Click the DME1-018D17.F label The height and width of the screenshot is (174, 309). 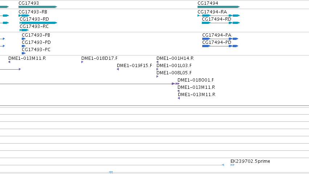point(99,58)
